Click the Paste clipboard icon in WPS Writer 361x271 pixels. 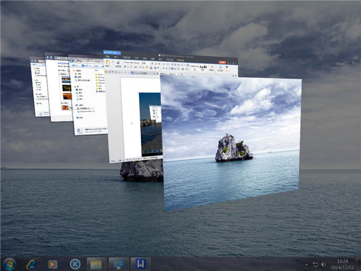[108, 63]
